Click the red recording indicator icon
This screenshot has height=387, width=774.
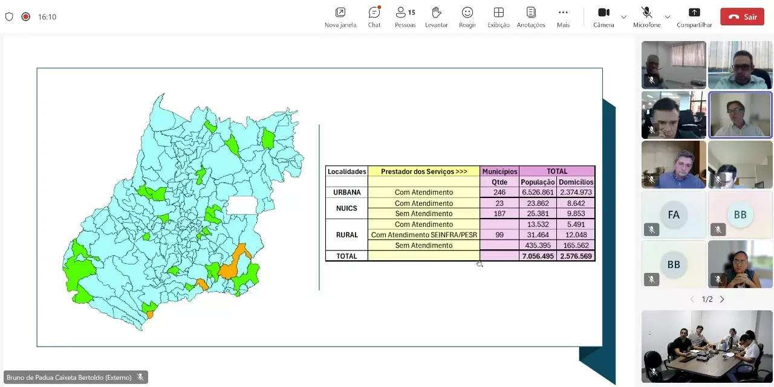(x=26, y=17)
